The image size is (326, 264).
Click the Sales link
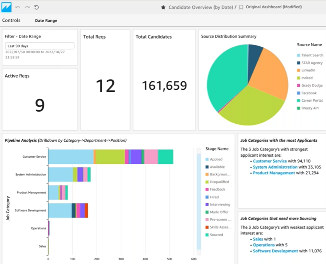[x=258, y=239]
